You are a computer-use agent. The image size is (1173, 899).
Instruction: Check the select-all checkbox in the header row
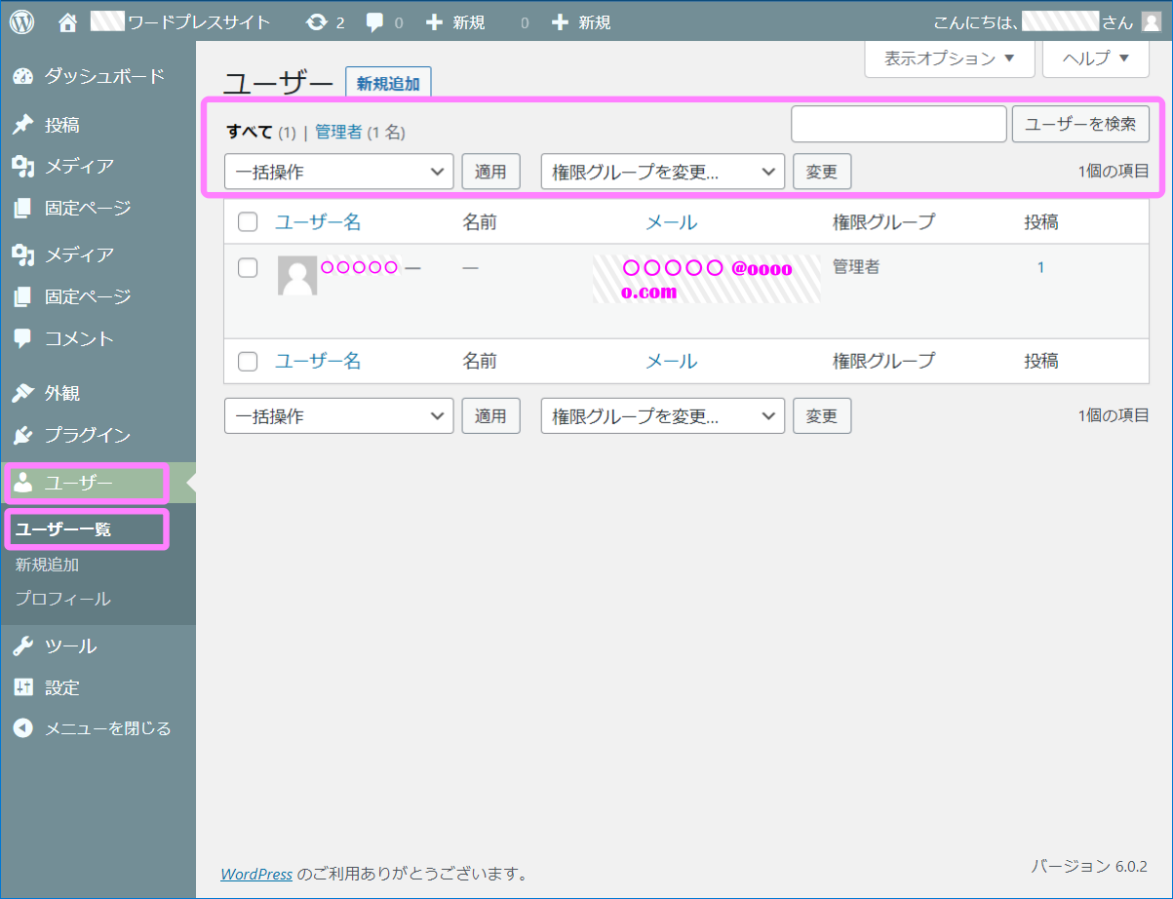[247, 221]
